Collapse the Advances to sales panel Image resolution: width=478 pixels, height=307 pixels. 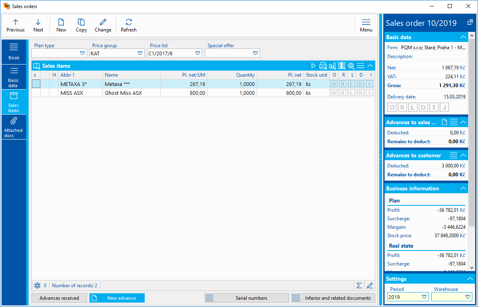coord(463,122)
